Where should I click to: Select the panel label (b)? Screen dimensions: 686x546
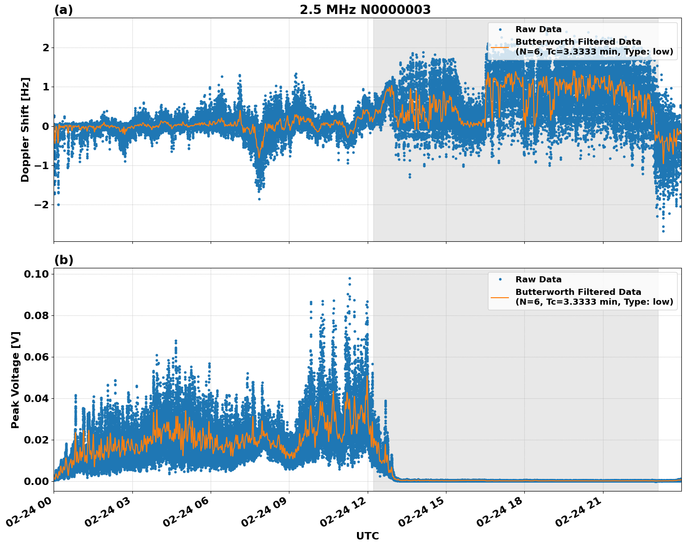(x=63, y=259)
